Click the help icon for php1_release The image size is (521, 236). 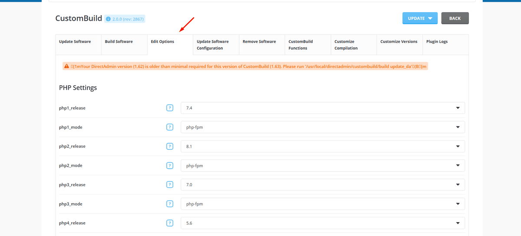click(x=170, y=108)
